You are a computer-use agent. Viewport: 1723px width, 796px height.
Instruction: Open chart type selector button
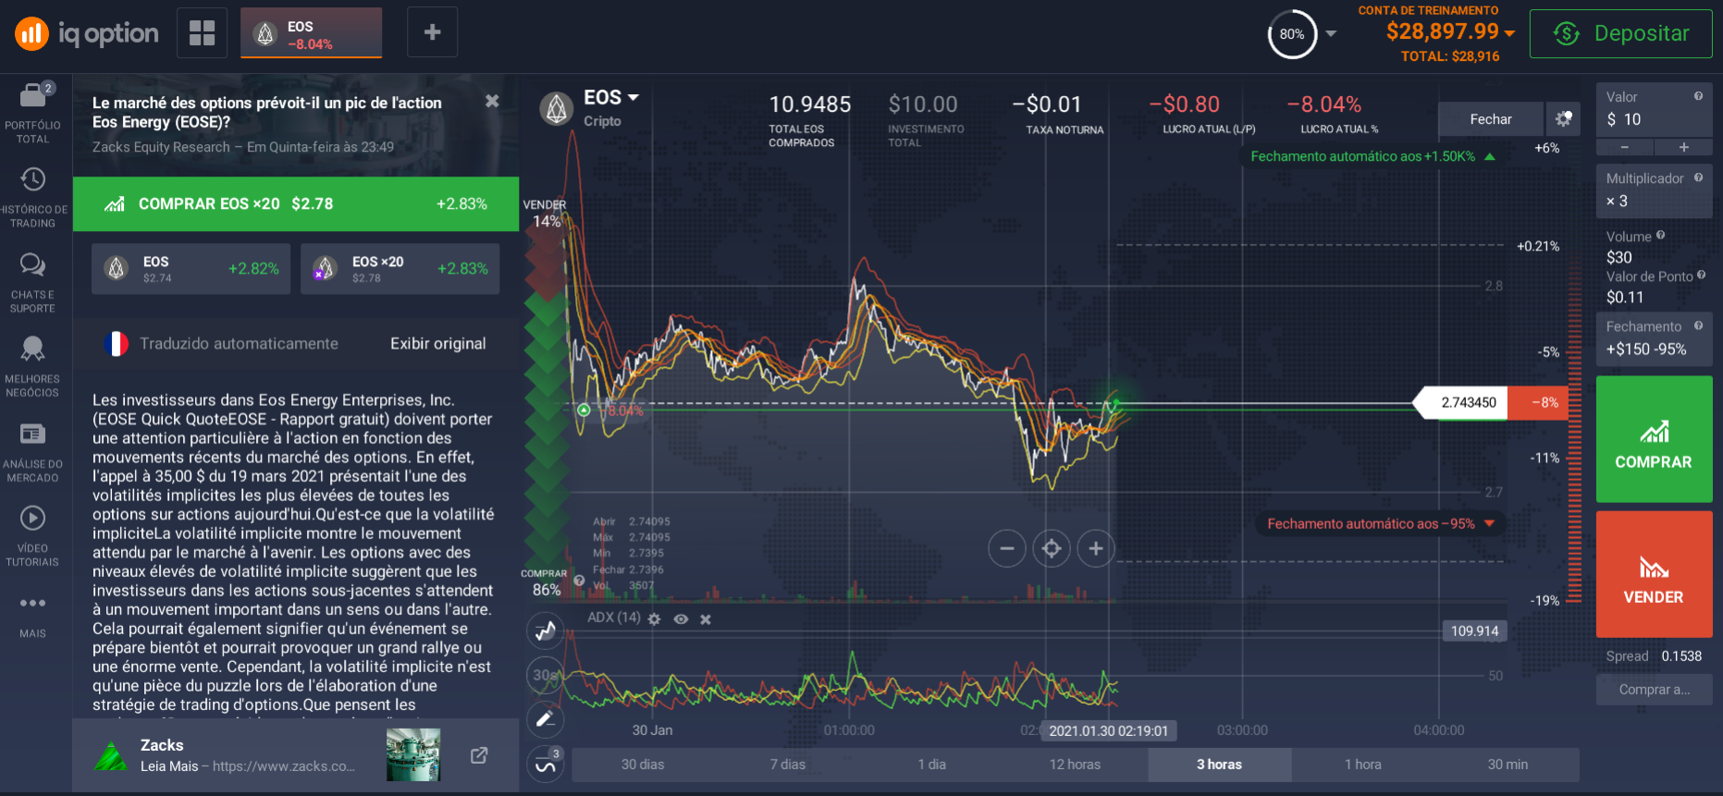(546, 631)
